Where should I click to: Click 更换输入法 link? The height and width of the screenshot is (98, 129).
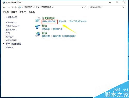click(x=58, y=29)
